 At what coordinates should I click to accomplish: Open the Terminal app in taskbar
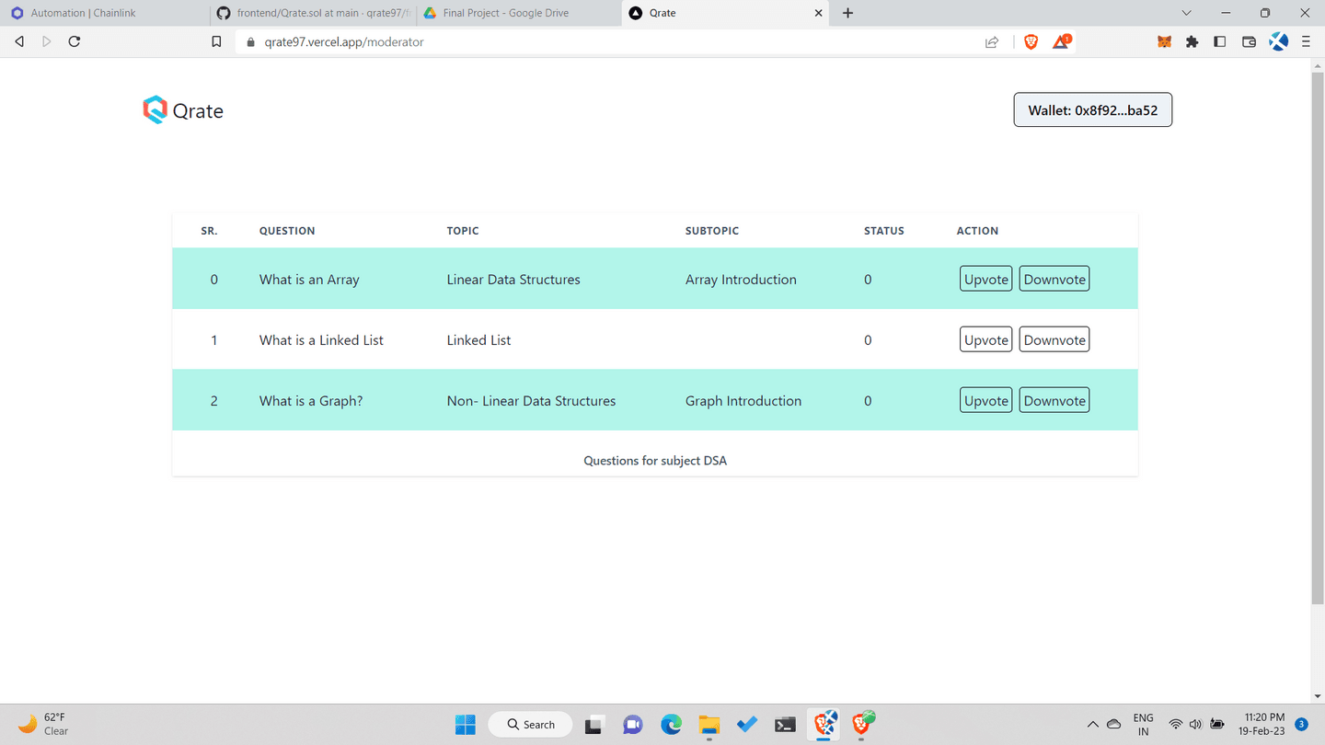tap(785, 725)
